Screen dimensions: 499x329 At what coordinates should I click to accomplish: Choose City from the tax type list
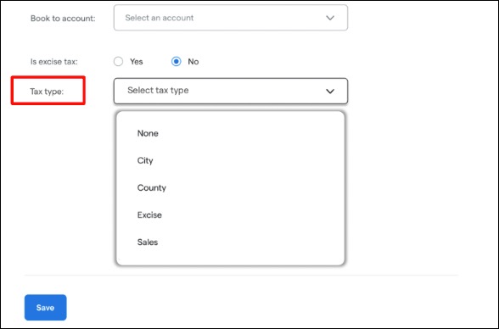click(145, 160)
